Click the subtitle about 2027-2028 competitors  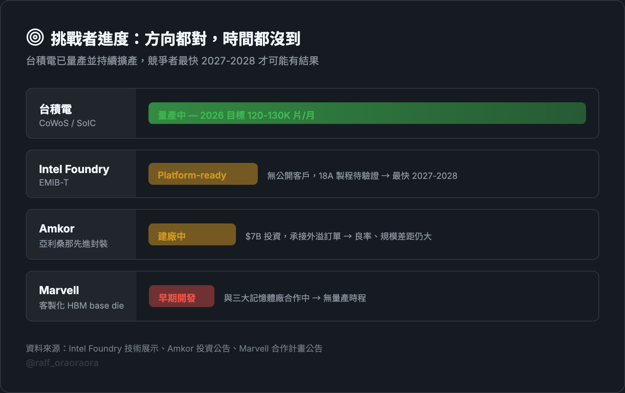click(x=172, y=61)
